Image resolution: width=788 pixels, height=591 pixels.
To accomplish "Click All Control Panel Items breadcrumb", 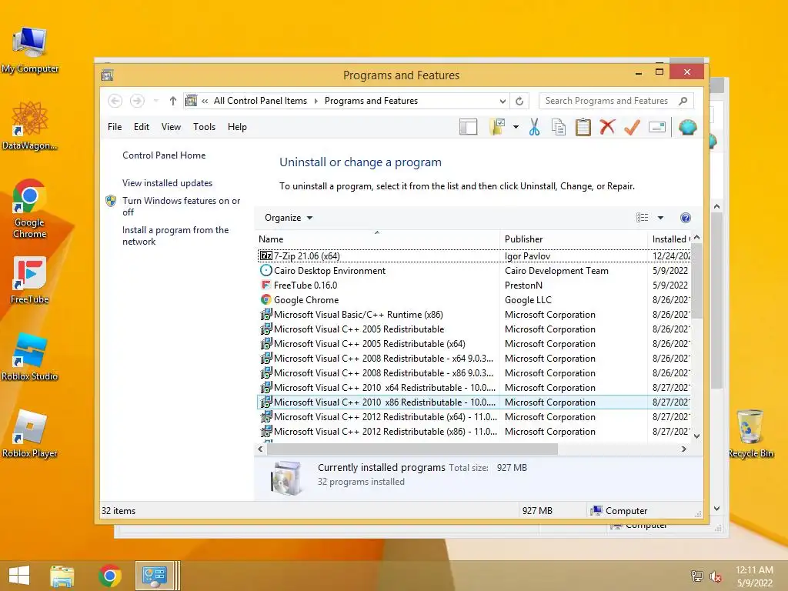I will coord(260,101).
